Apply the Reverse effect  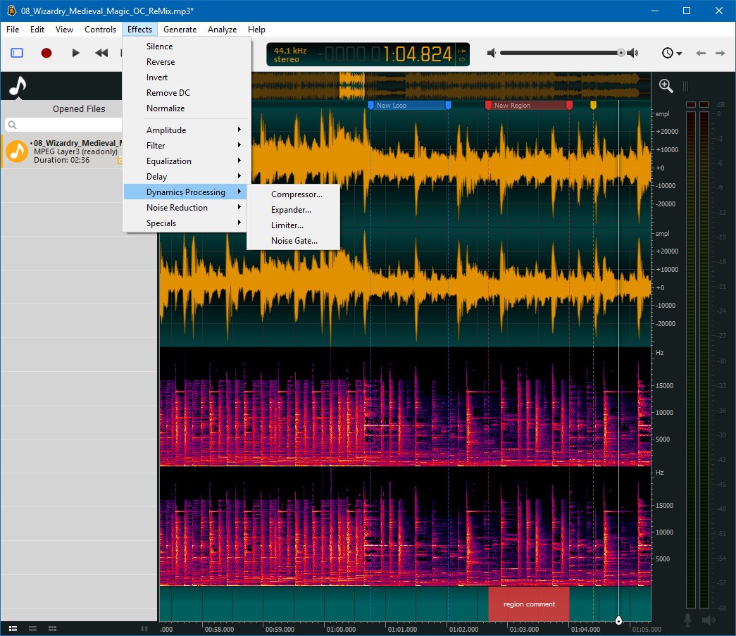point(162,61)
